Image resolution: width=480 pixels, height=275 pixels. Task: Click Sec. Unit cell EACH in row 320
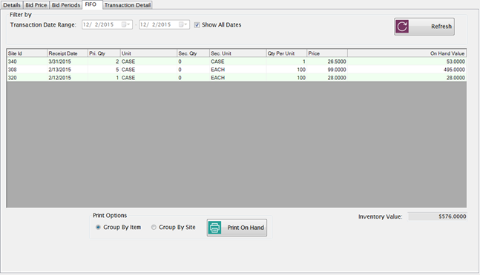point(238,78)
